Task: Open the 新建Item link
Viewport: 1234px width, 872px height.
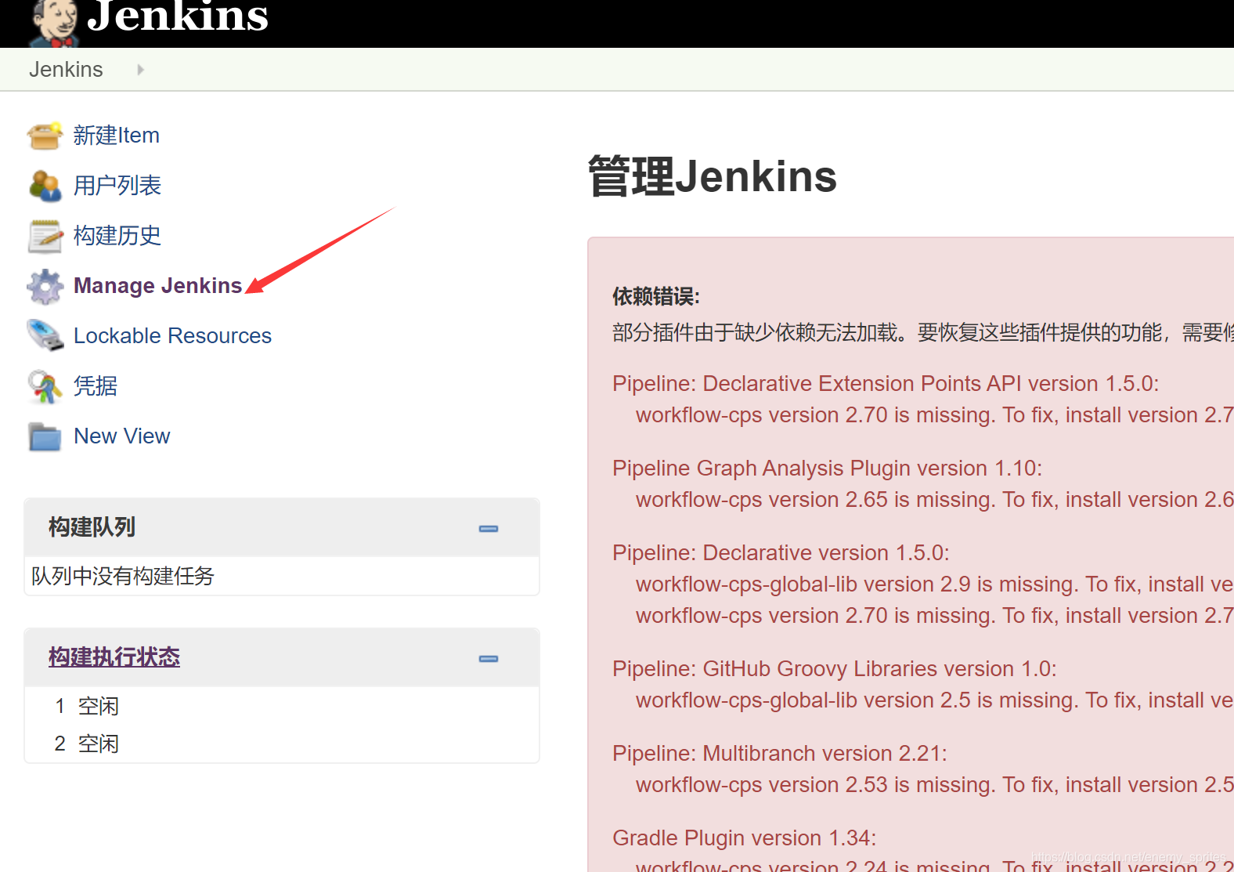Action: point(117,136)
